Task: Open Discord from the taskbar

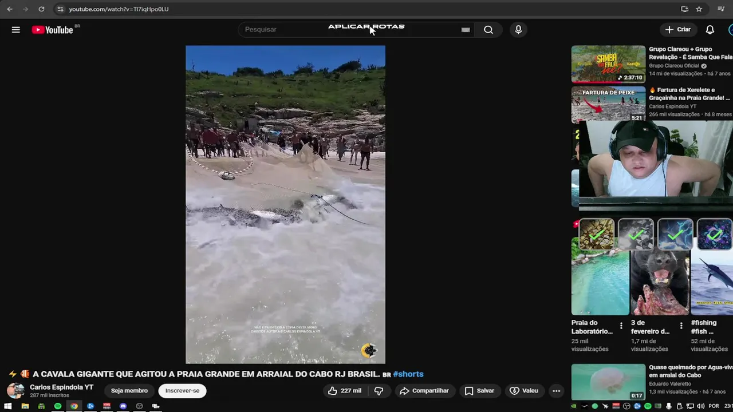Action: click(123, 406)
